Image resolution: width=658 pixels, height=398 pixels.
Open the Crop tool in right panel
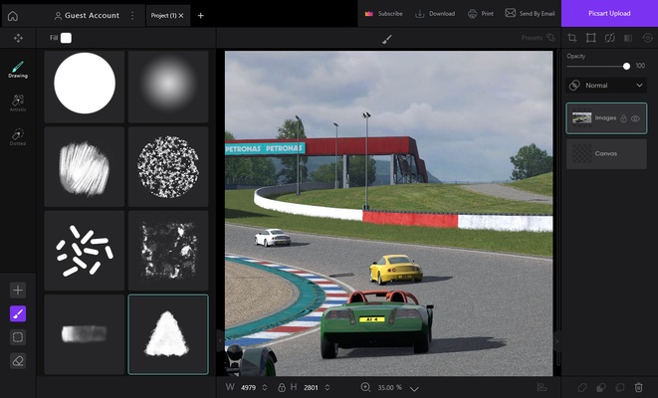(572, 38)
